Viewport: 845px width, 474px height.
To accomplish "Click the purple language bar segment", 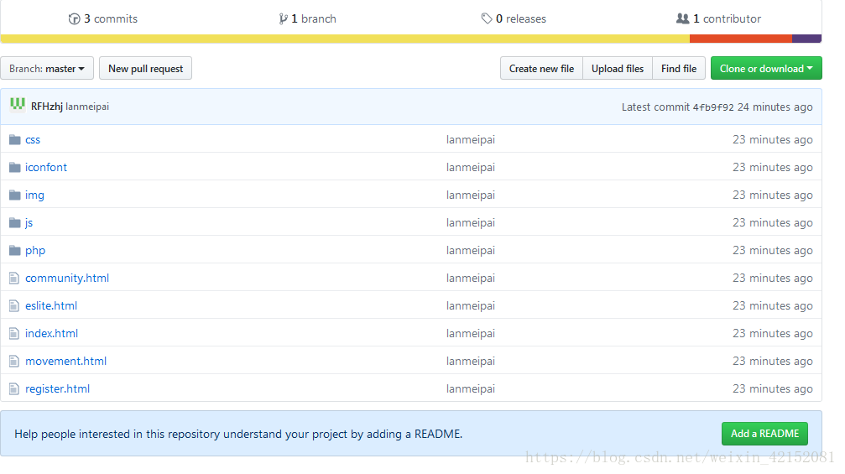I will pos(806,39).
